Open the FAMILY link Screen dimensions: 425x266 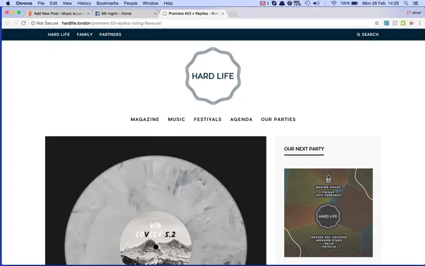84,35
